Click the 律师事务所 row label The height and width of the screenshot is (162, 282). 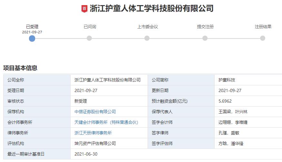click(37, 133)
